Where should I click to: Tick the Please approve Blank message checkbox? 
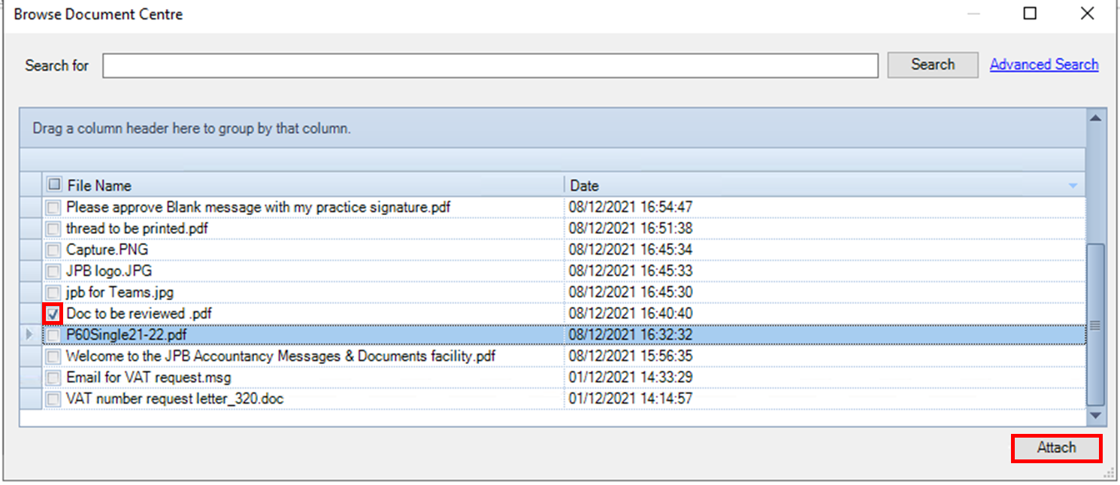(x=53, y=207)
